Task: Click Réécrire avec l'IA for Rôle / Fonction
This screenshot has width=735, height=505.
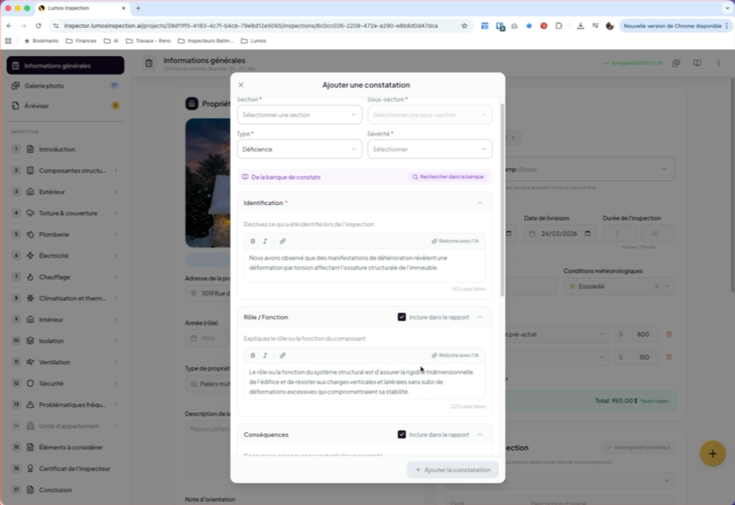Action: click(x=456, y=356)
